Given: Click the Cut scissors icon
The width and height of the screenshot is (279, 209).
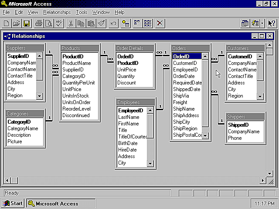Looking at the screenshot, I should click(x=71, y=24).
